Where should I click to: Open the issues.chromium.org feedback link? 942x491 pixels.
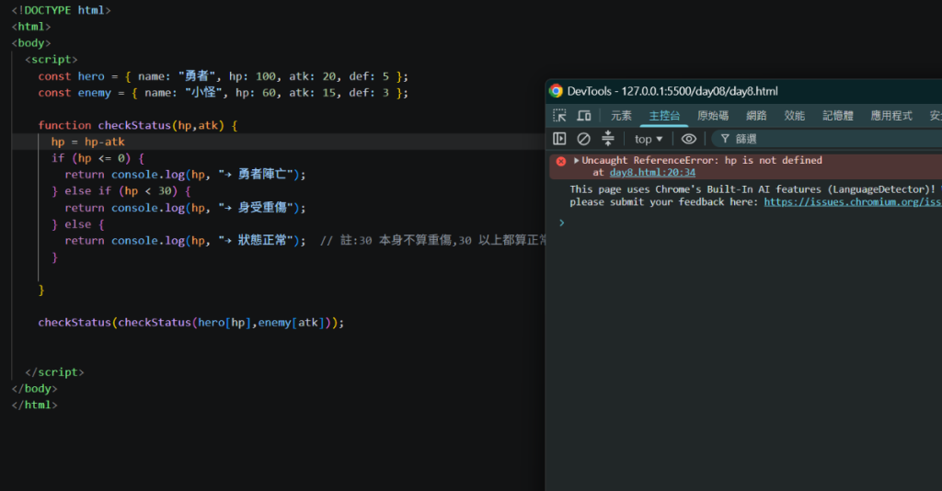pyautogui.click(x=853, y=201)
